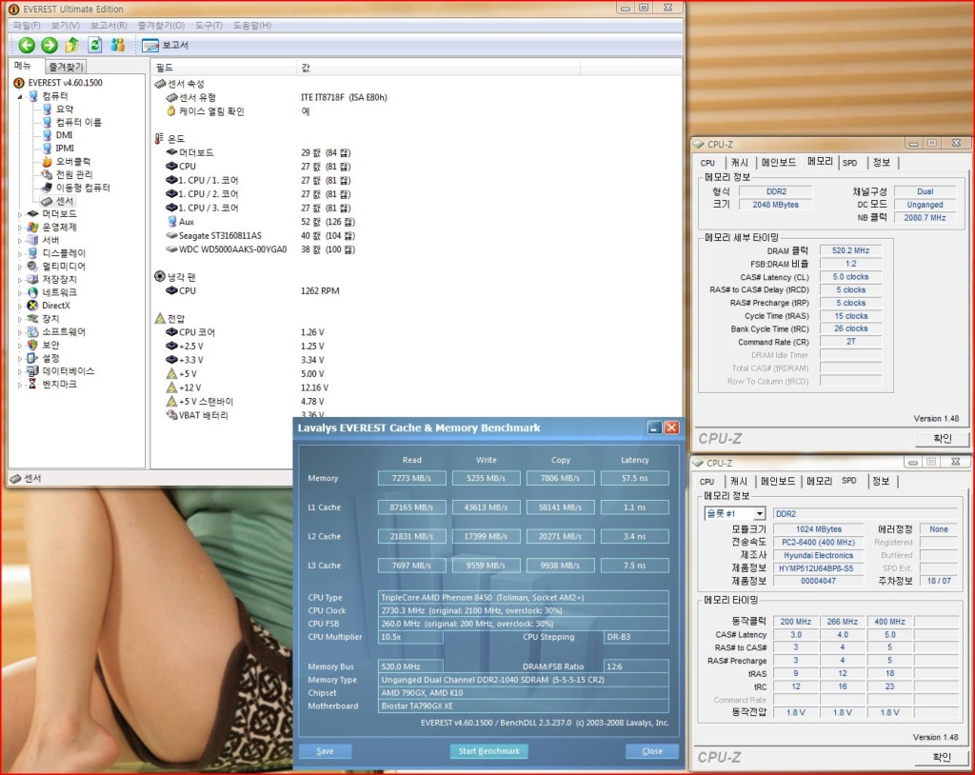Click the Memory Latency 57.5 ns field
This screenshot has height=775, width=975.
[x=634, y=478]
